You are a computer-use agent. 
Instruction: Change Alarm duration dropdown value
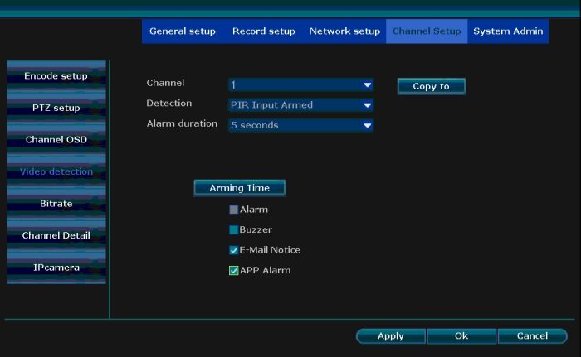tap(300, 126)
